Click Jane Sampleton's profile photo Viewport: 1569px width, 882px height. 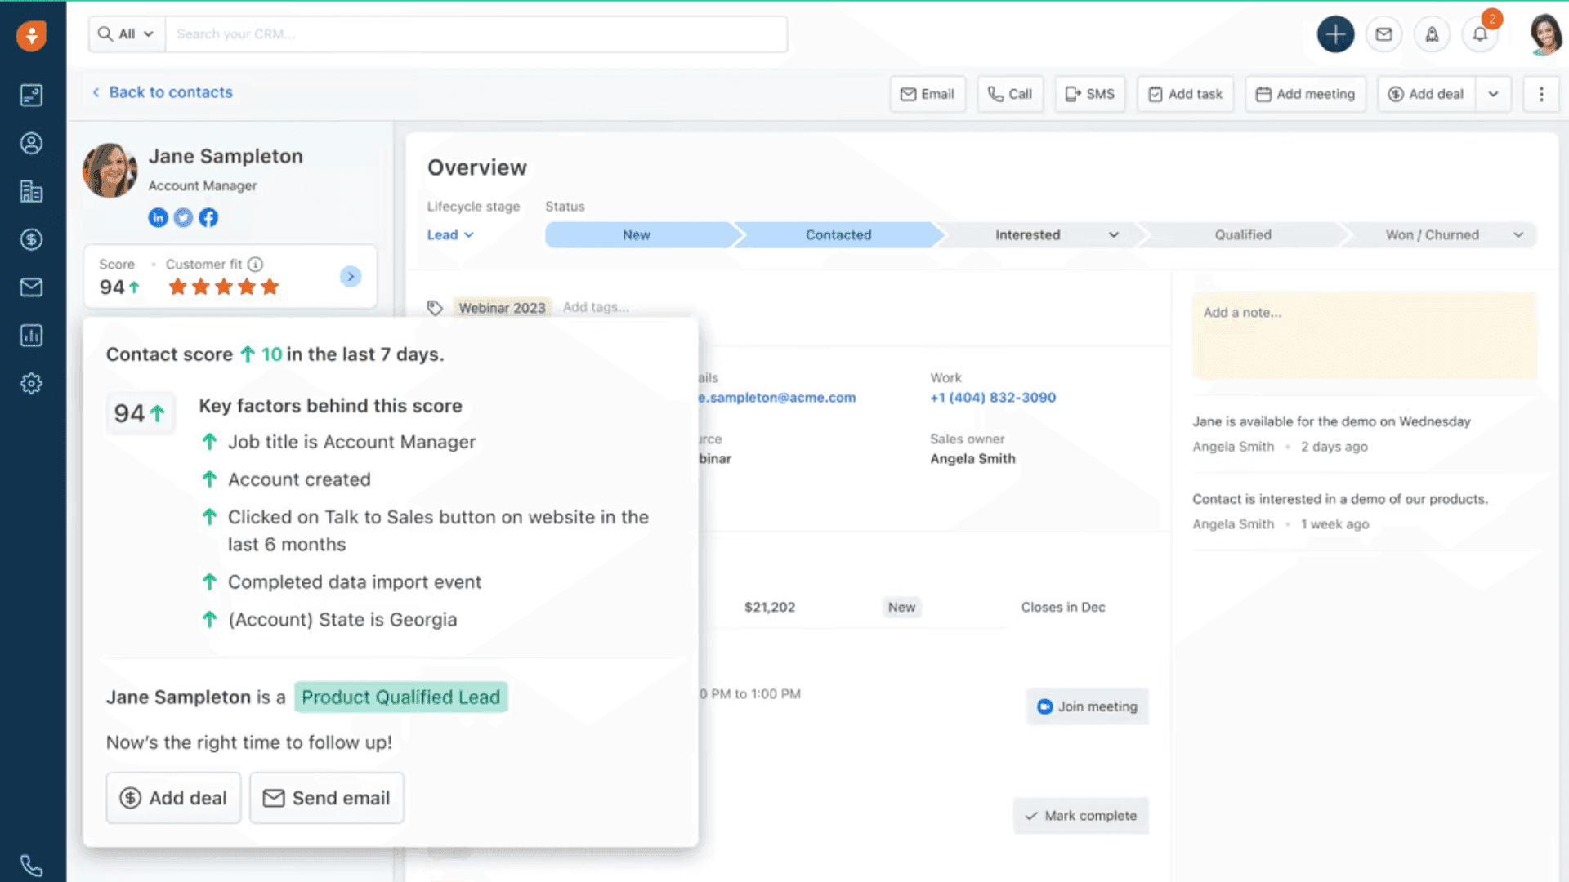pyautogui.click(x=110, y=171)
